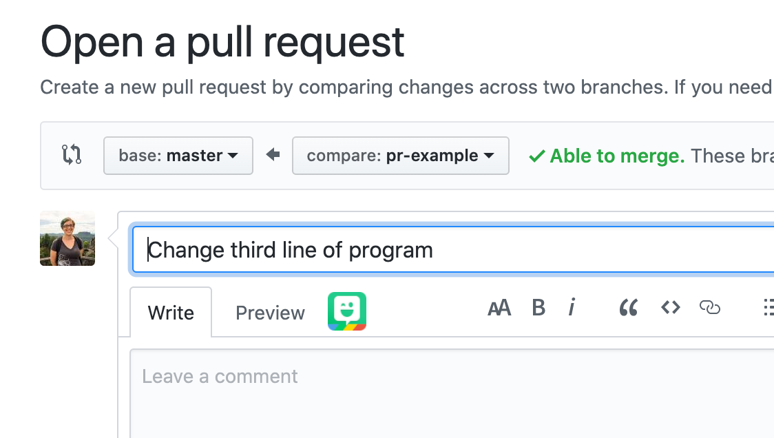Open the Bitmoji extension icon

point(347,311)
